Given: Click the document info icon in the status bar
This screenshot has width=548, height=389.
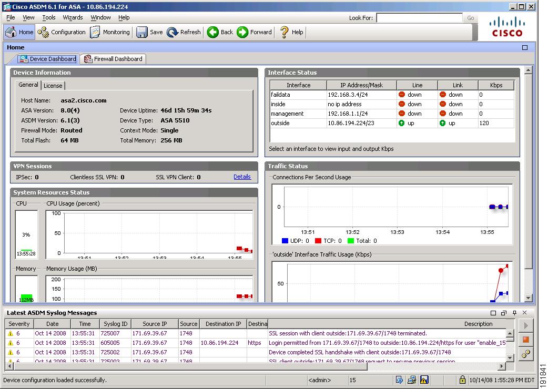Looking at the screenshot, I should tap(399, 380).
